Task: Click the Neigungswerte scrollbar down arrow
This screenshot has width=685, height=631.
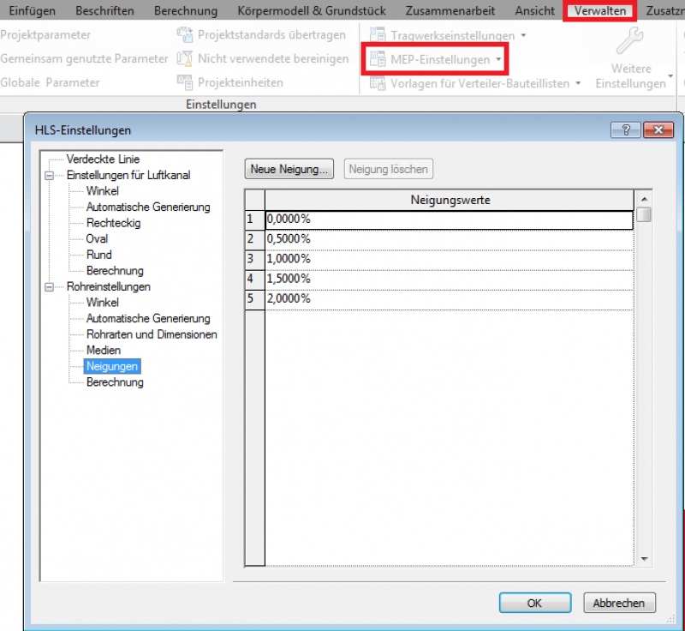Action: [x=644, y=559]
